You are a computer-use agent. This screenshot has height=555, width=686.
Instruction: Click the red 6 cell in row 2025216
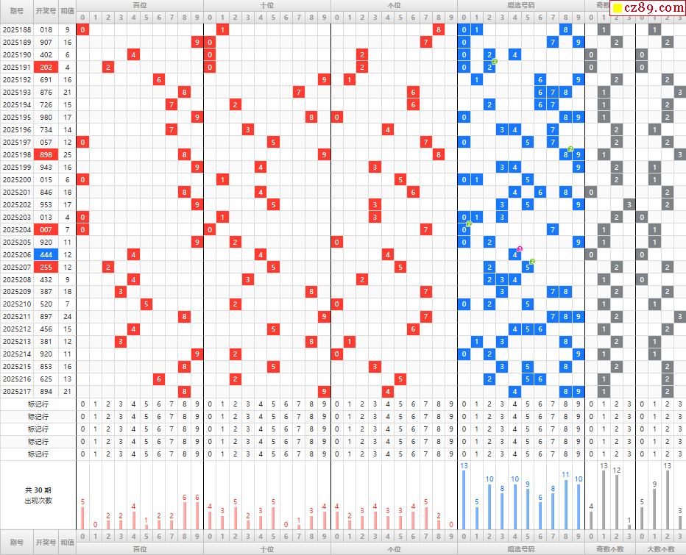159,379
